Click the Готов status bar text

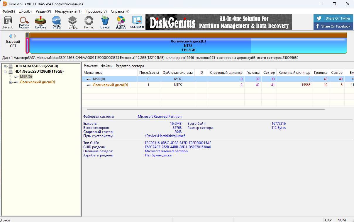(x=6, y=220)
